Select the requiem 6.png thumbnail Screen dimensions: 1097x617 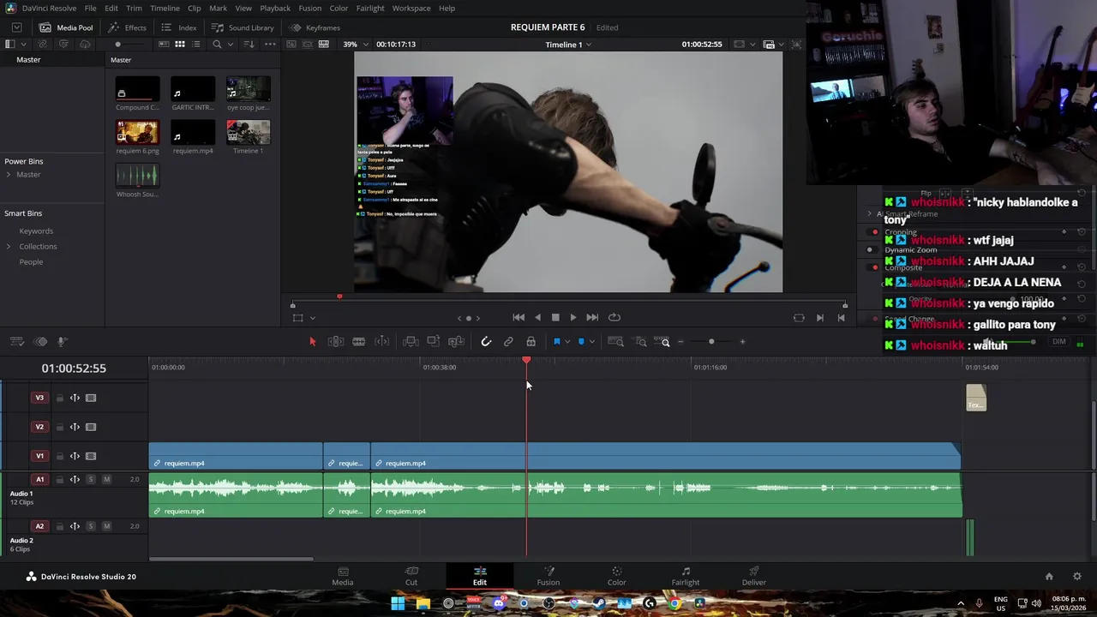138,132
